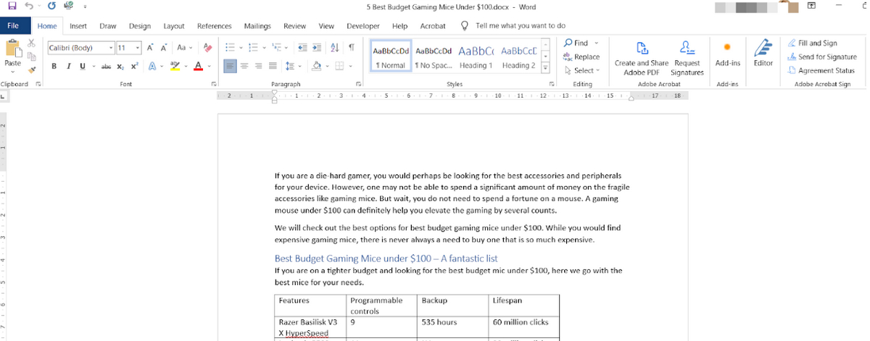Undo the last action
This screenshot has height=341, width=870.
click(x=28, y=6)
